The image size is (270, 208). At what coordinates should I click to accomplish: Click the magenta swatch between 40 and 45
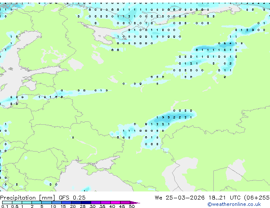click(x=115, y=202)
